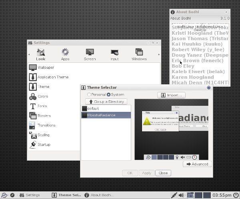Select the MokshaRadiance theme entry
Viewport: 240px width, 199px height.
point(106,115)
